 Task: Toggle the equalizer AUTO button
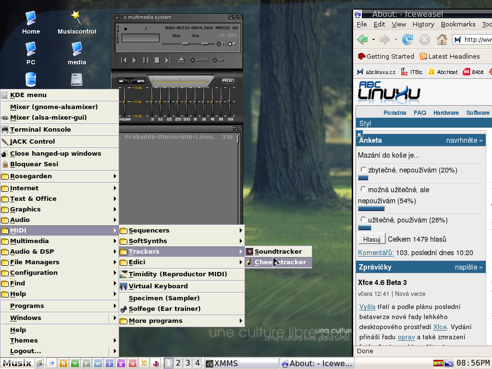tap(138, 81)
